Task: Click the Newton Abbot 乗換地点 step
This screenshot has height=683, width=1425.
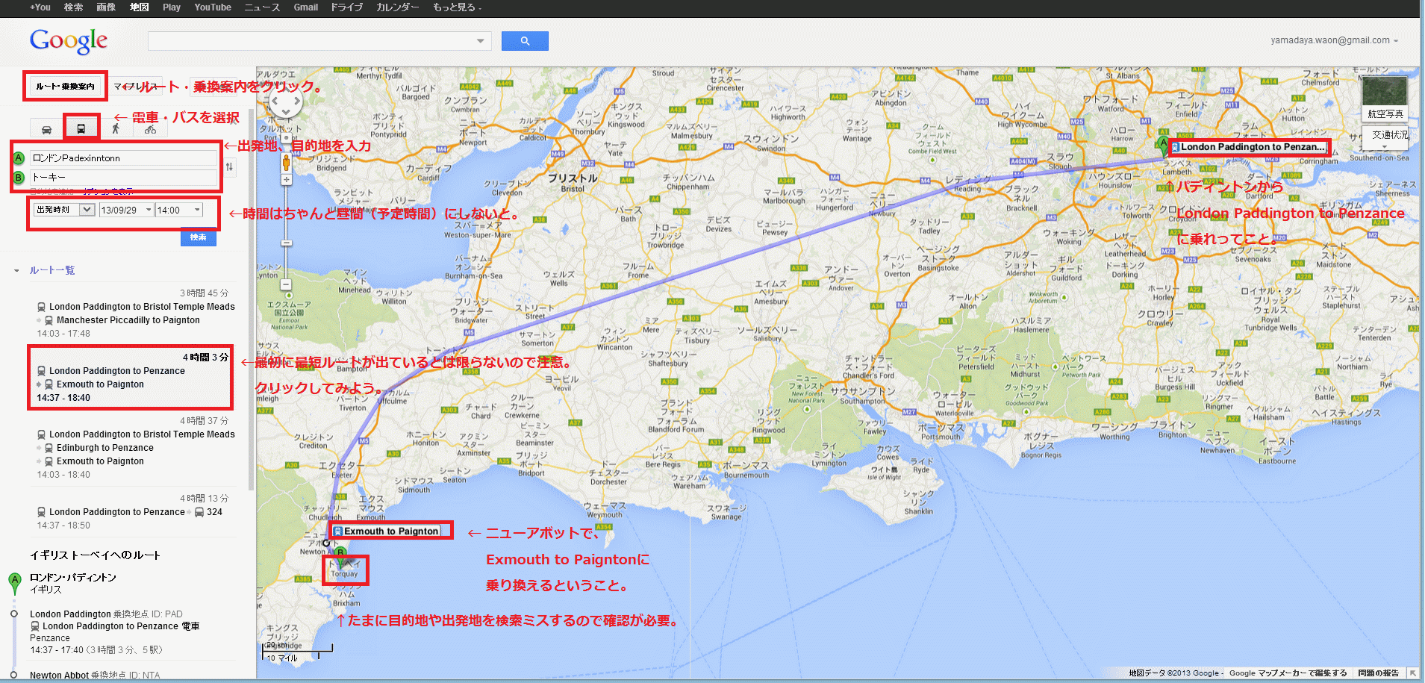Action: [95, 676]
